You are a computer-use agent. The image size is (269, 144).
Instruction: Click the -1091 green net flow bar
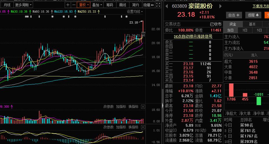point(259,101)
